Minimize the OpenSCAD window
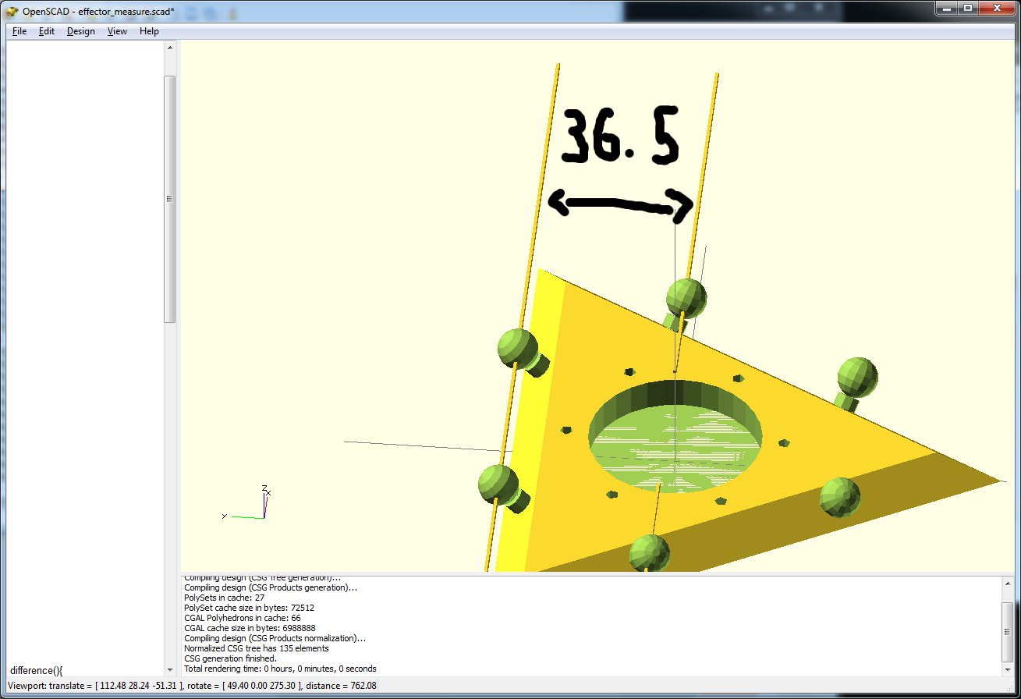Image resolution: width=1021 pixels, height=699 pixels. click(x=945, y=9)
